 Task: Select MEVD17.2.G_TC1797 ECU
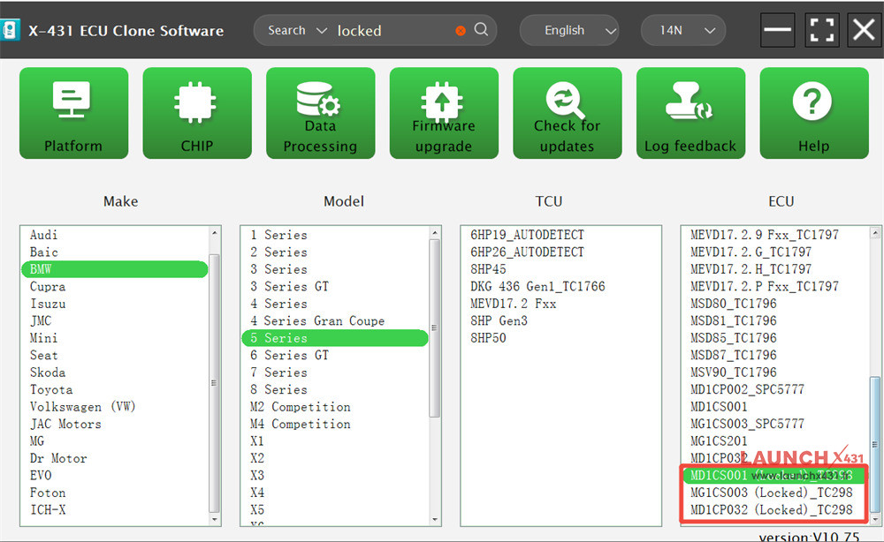click(x=751, y=252)
